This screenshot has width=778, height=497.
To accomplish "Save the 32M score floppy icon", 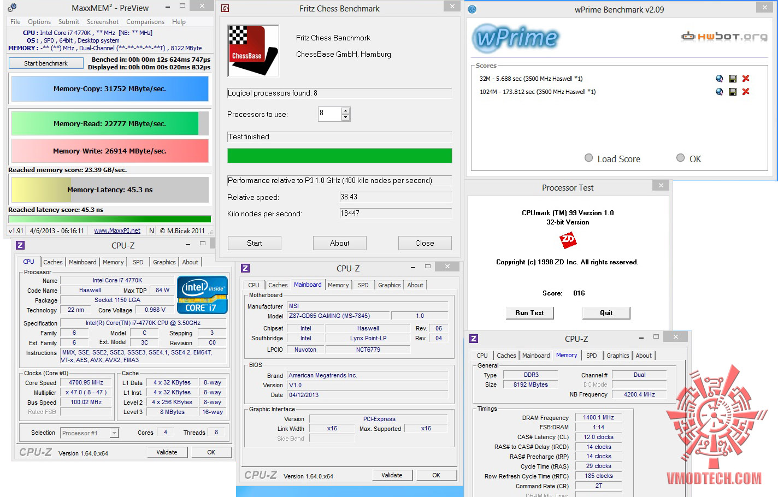I will pyautogui.click(x=733, y=79).
